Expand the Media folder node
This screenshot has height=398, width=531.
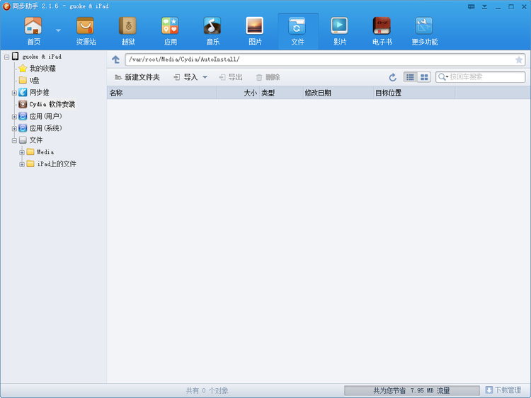tap(22, 152)
